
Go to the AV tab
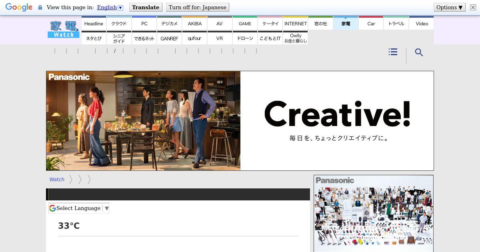pyautogui.click(x=220, y=23)
